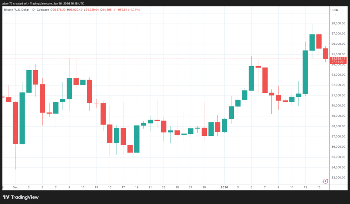Select the 27 date marker on time axis

190,187
